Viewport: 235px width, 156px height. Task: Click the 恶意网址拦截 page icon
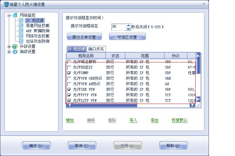[x=21, y=26]
